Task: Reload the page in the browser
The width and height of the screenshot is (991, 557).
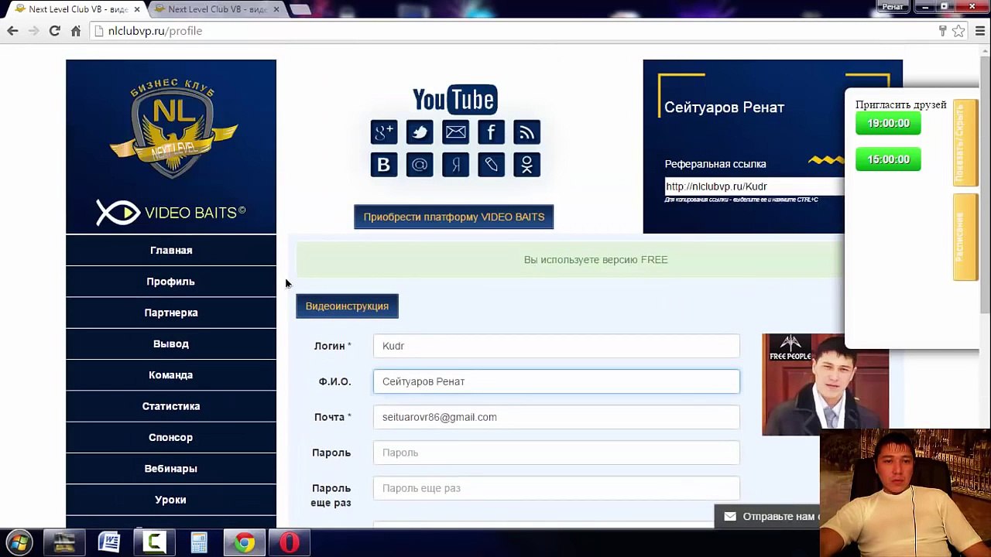Action: pos(54,31)
